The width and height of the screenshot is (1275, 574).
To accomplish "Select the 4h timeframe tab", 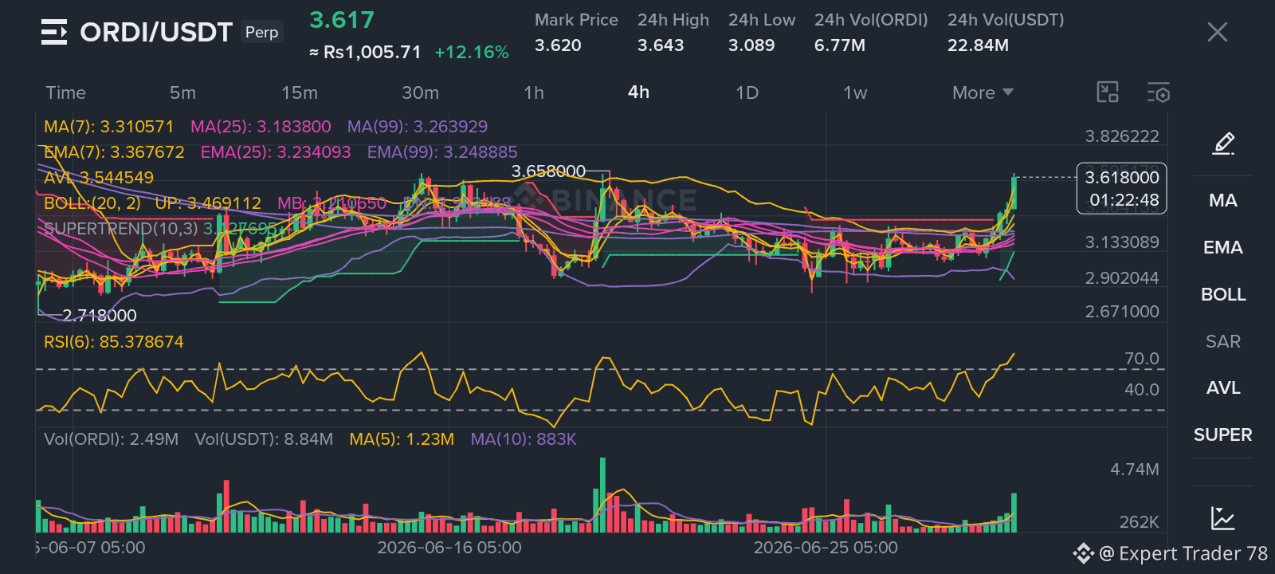I will (638, 92).
